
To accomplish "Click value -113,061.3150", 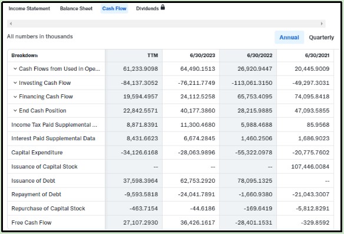I will click(x=252, y=83).
